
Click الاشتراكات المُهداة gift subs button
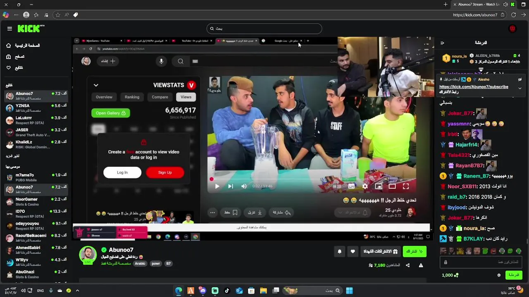(380, 251)
